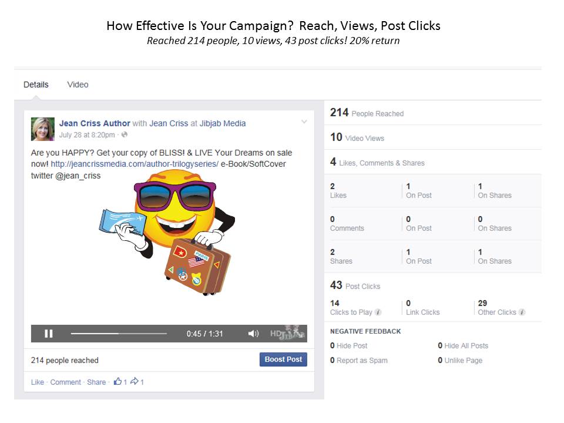Click the NEGATIVE FEEDBACK heading
The image size is (564, 423).
(365, 331)
